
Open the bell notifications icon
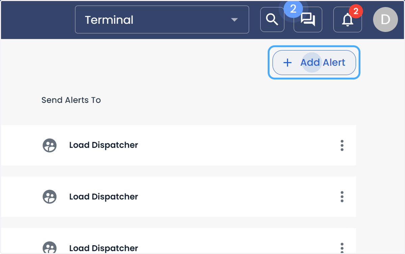click(x=348, y=20)
